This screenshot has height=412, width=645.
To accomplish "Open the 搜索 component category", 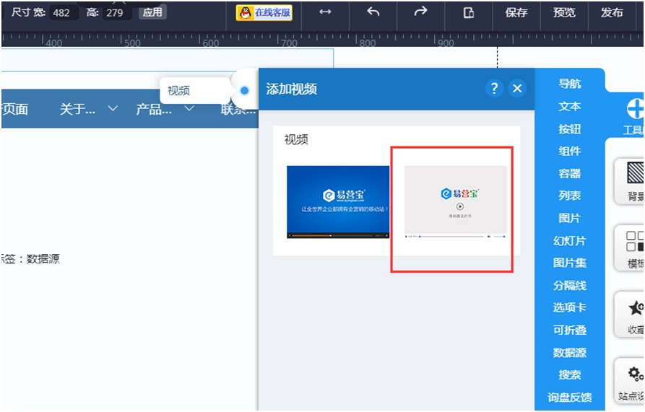I will coord(570,375).
